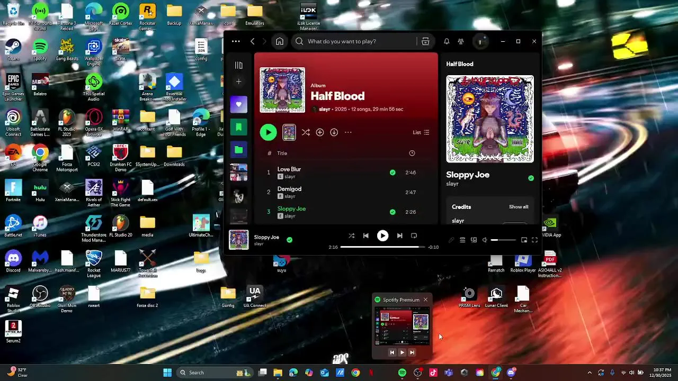Click next track in taskbar preview
This screenshot has height=381, width=678.
coord(412,352)
